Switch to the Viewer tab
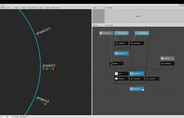The width and height of the screenshot is (184, 118). tap(3, 8)
